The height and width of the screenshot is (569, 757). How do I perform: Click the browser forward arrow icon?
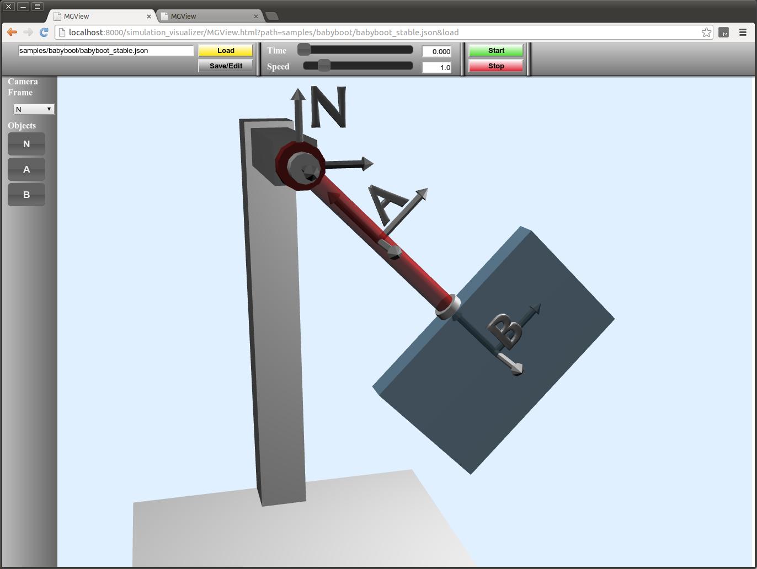(28, 33)
